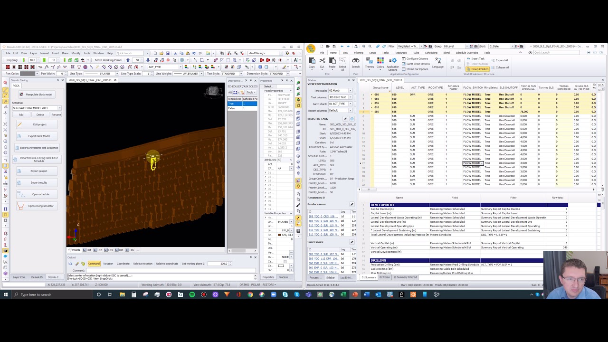Click Select All in Sched ribbon
This screenshot has width=608, height=342.
click(342, 63)
